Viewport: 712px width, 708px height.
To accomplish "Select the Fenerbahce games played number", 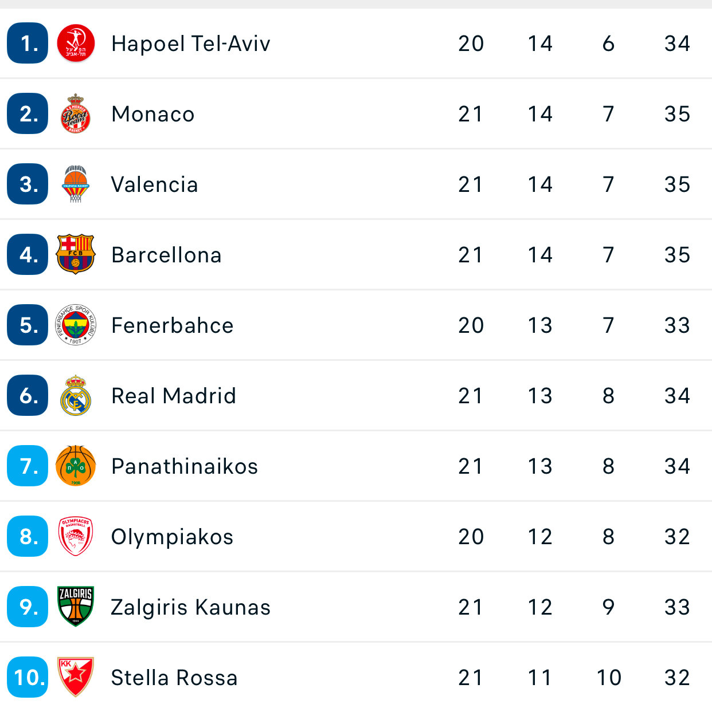I will click(x=471, y=325).
